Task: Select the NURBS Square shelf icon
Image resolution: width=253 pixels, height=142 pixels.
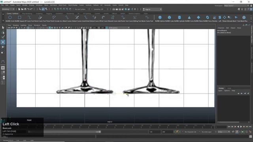Action: pyautogui.click(x=19, y=17)
